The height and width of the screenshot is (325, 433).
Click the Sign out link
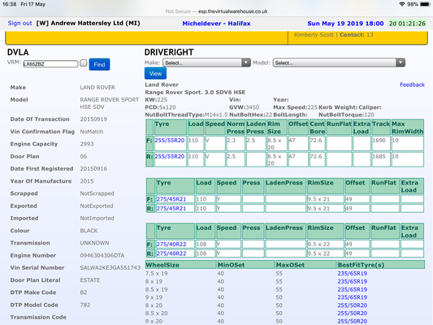19,24
